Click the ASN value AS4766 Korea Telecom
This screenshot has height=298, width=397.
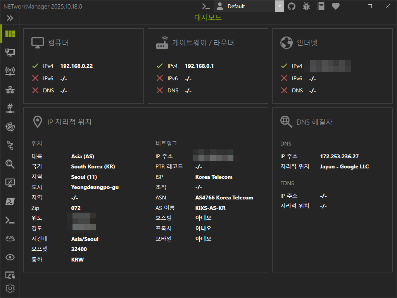tap(224, 198)
